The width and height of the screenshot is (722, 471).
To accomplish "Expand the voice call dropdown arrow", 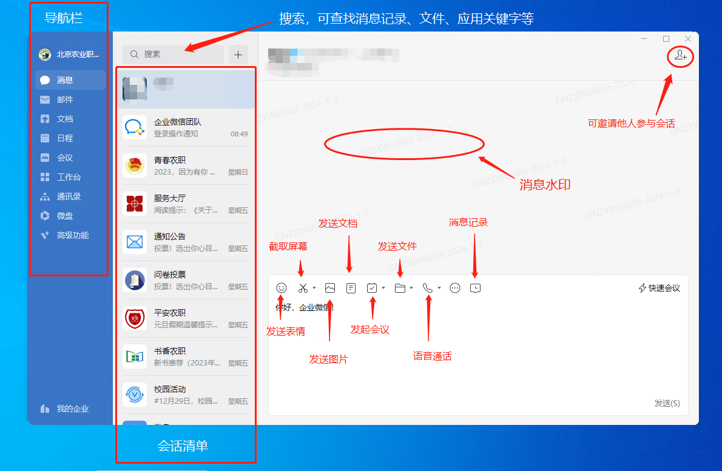I will [439, 289].
